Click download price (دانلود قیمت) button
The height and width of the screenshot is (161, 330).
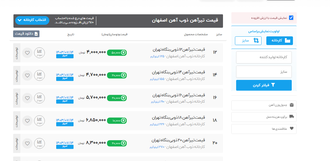pyautogui.click(x=26, y=34)
